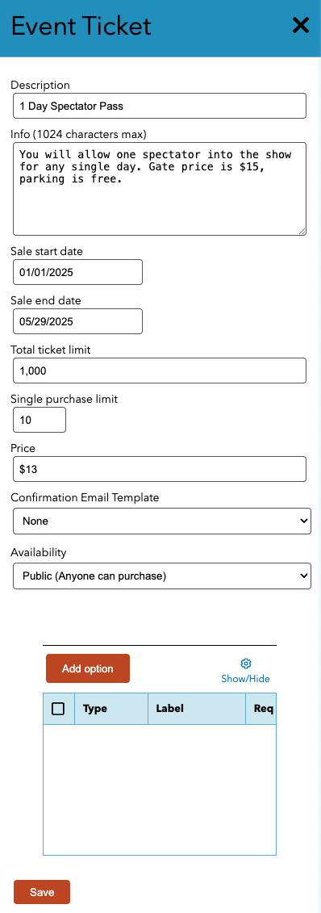Click the Single purchase limit field
The width and height of the screenshot is (321, 913).
pos(40,420)
